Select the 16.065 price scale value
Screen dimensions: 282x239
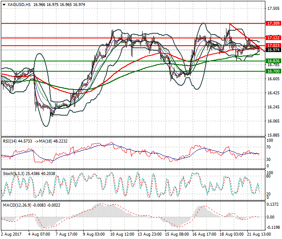[273, 121]
